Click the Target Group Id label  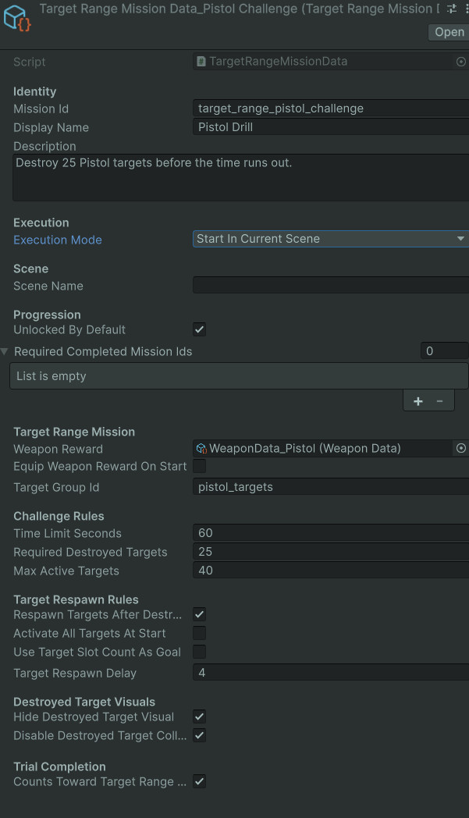56,487
